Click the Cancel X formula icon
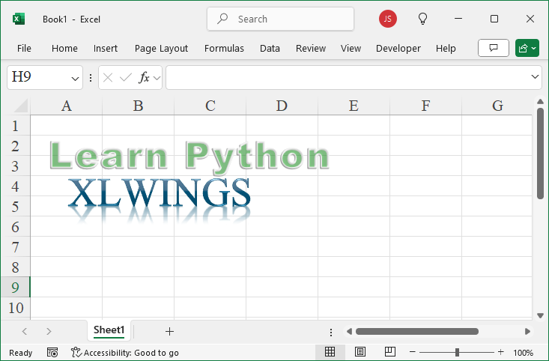The width and height of the screenshot is (549, 361). (108, 77)
